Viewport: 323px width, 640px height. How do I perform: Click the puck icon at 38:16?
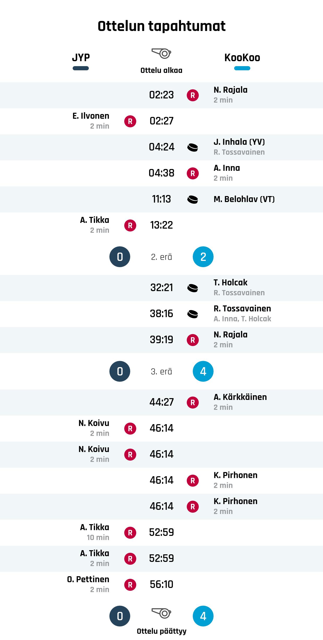coord(193,314)
